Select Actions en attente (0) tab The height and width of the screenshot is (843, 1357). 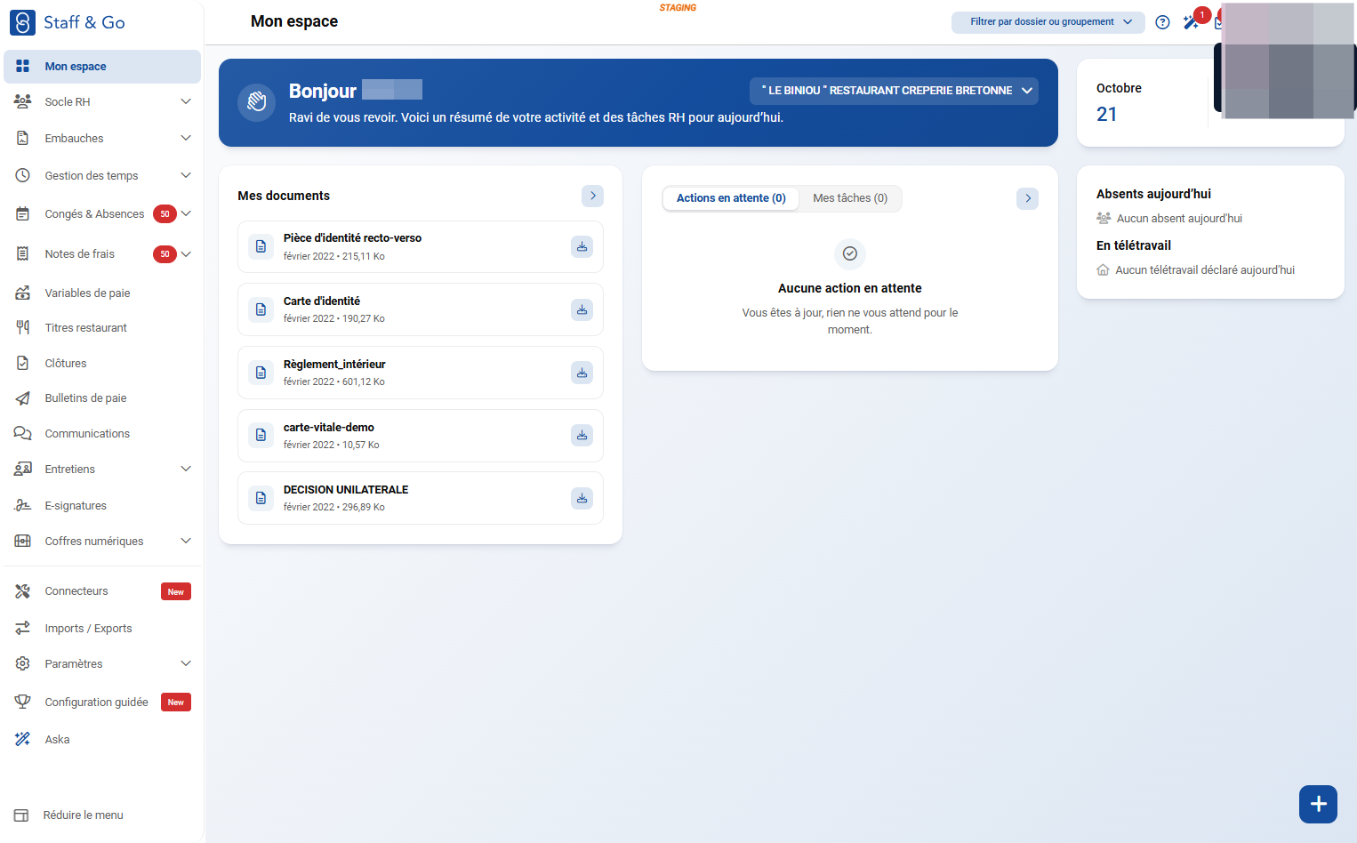tap(731, 198)
